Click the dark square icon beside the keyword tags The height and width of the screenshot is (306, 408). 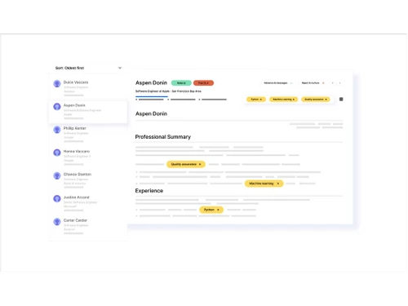(x=341, y=100)
